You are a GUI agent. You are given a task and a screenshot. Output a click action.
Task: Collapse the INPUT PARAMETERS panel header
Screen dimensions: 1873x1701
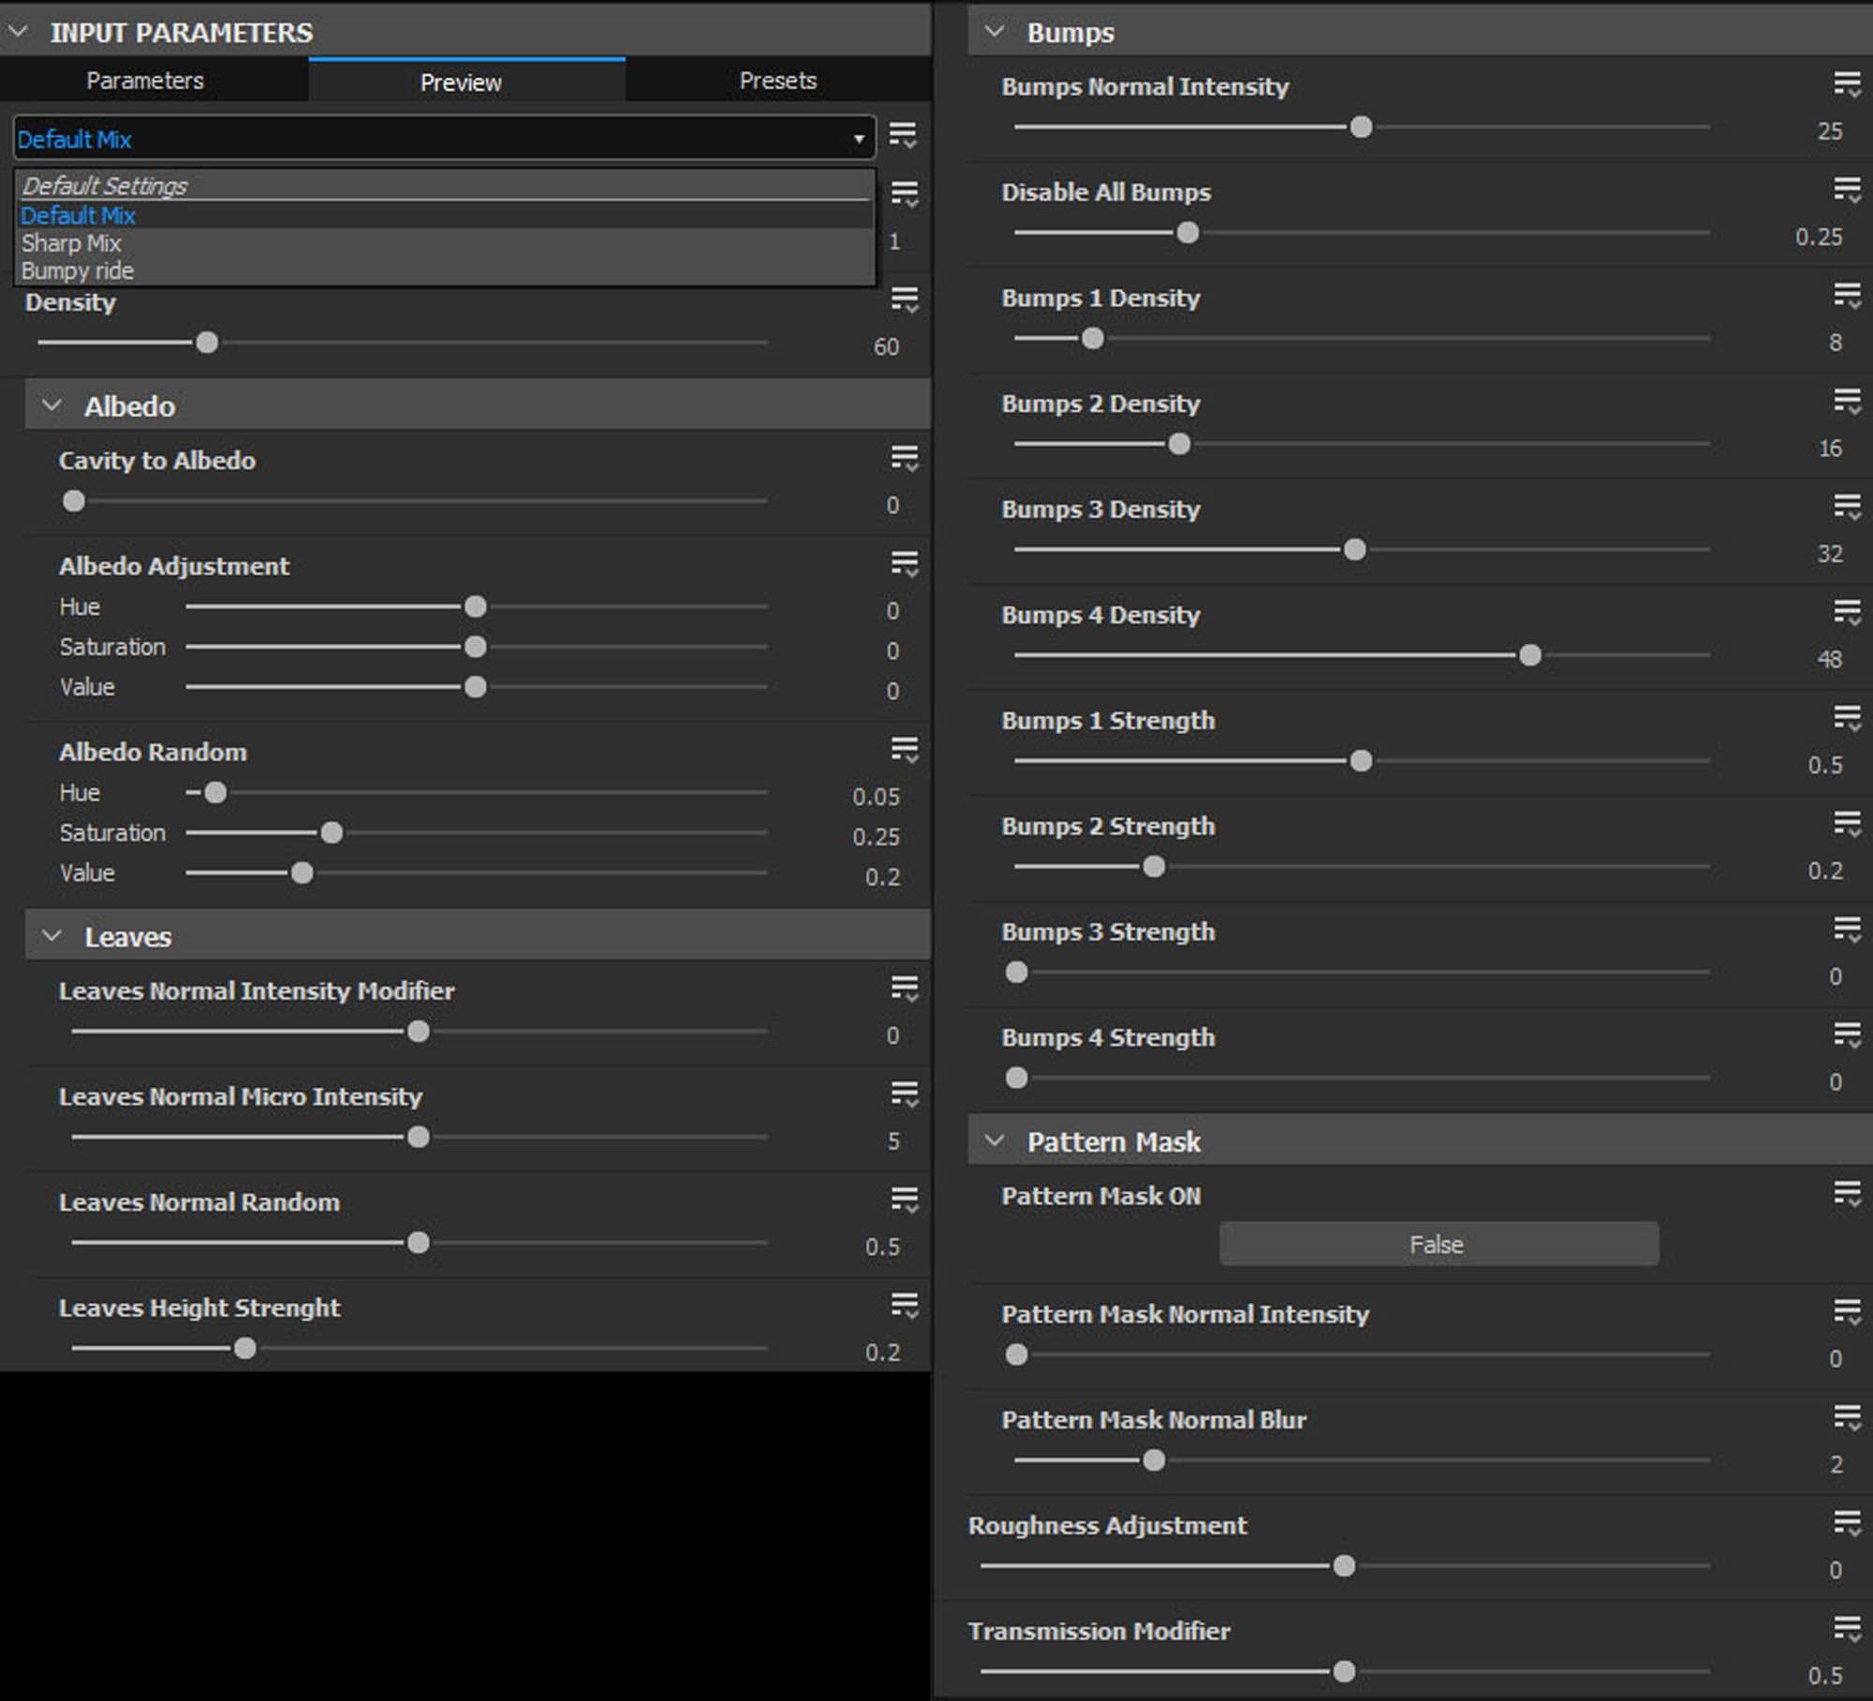point(18,32)
